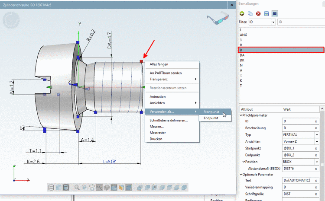Select the wireframe cylinder display icon
Viewport: 325px width, 201px height.
click(x=51, y=188)
